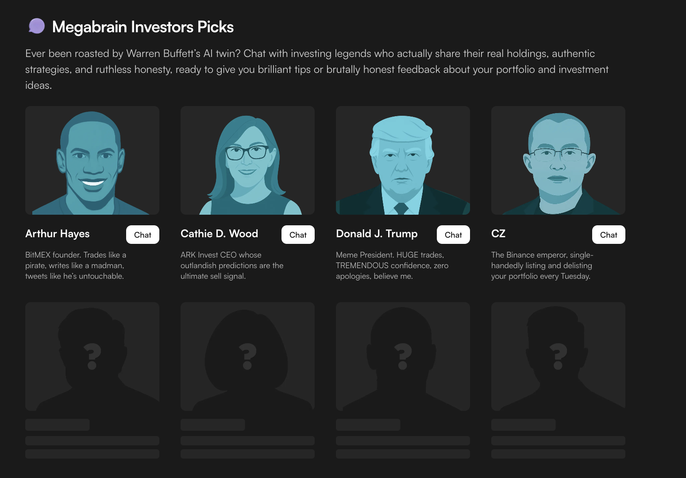Select the portrait above the Arthur Hayes label

[x=92, y=160]
